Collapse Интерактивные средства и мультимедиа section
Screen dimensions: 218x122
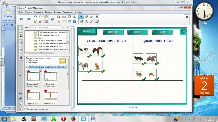[x=27, y=67]
